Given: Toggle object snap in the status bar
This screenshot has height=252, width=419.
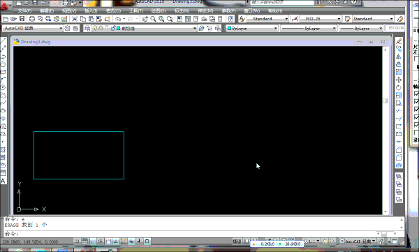Looking at the screenshot, I should pyautogui.click(x=108, y=242).
